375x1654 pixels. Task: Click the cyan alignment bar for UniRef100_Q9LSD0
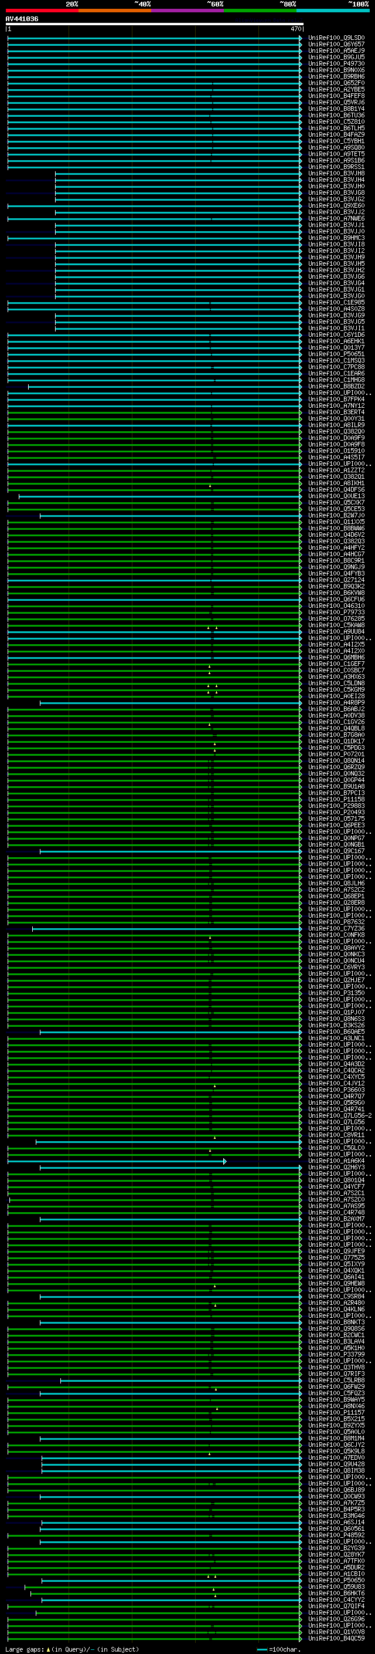click(155, 39)
